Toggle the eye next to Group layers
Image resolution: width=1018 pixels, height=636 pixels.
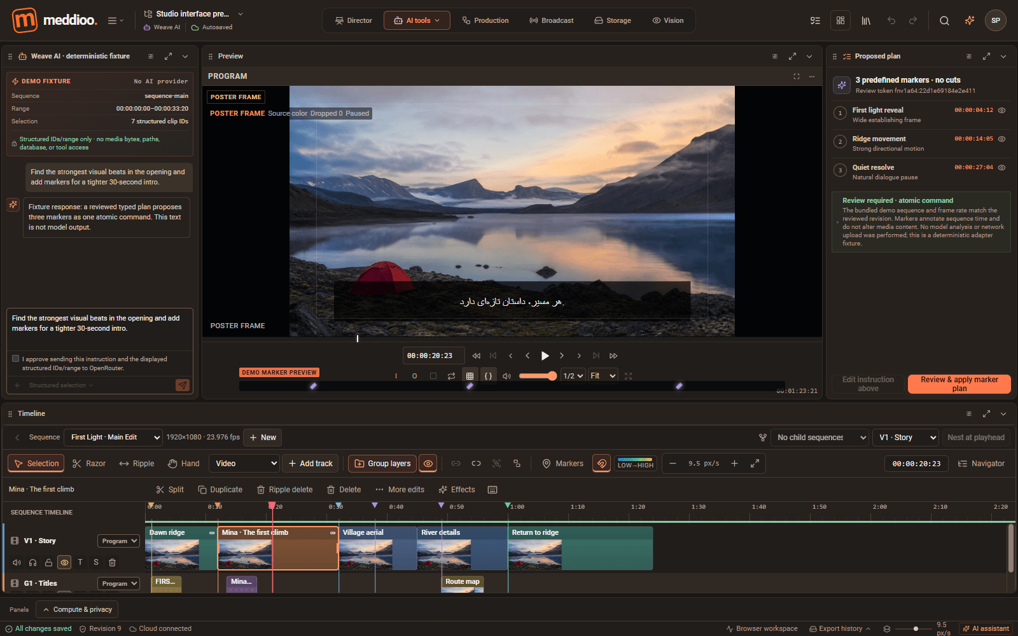tap(428, 464)
